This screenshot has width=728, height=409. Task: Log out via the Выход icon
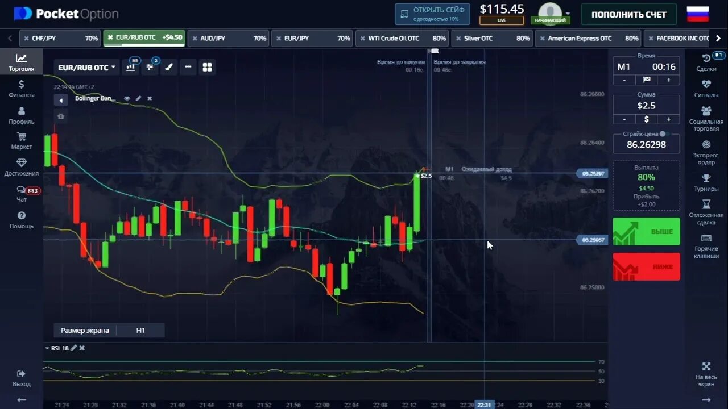(21, 378)
